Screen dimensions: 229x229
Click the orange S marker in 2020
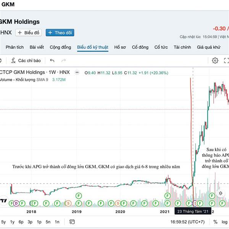click(x=118, y=203)
